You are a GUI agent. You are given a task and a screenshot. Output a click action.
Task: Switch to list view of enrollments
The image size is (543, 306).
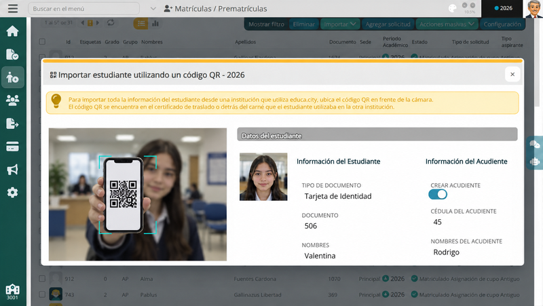coord(141,24)
